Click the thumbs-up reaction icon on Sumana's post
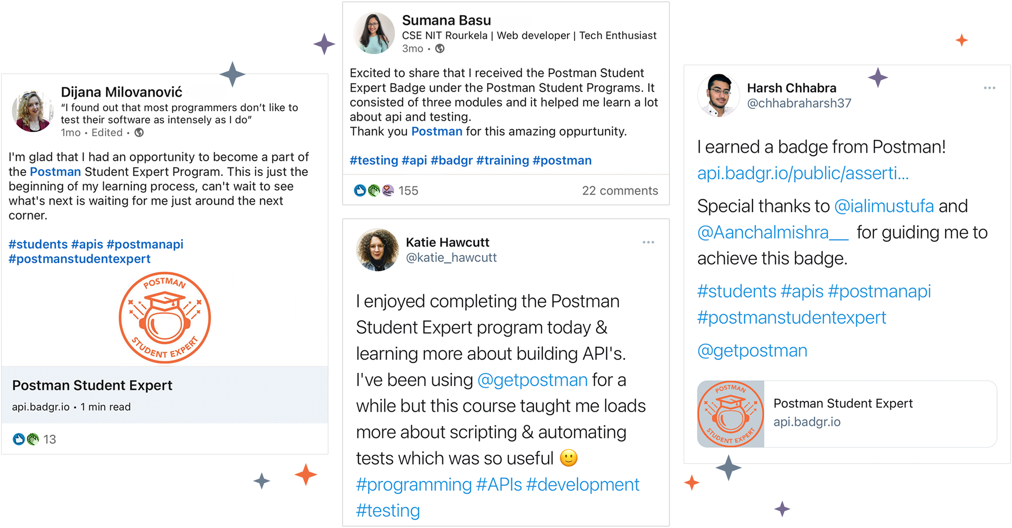Screen dimensions: 1012x528 click(360, 190)
